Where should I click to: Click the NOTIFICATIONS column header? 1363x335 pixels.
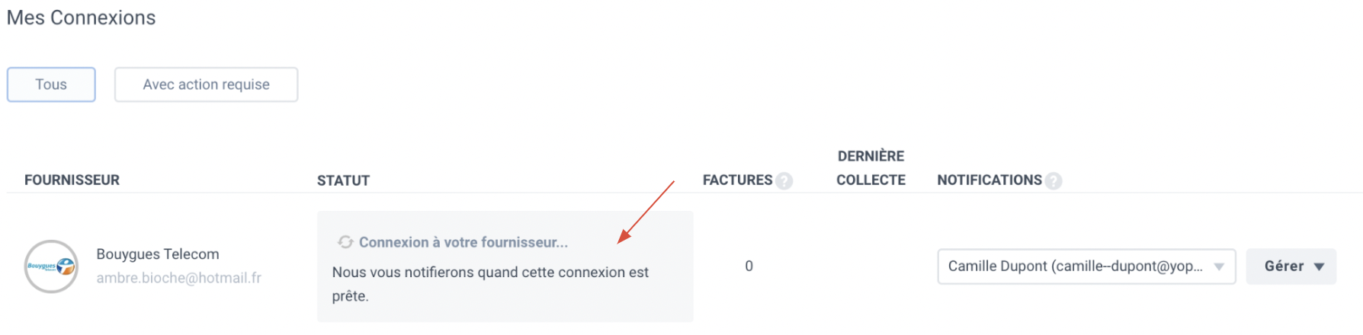(989, 180)
